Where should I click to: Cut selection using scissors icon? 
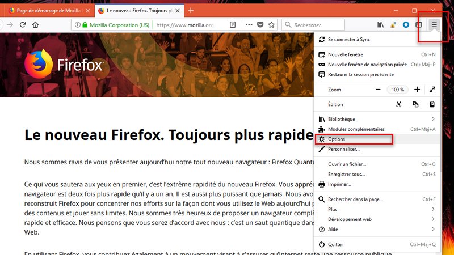coord(399,104)
